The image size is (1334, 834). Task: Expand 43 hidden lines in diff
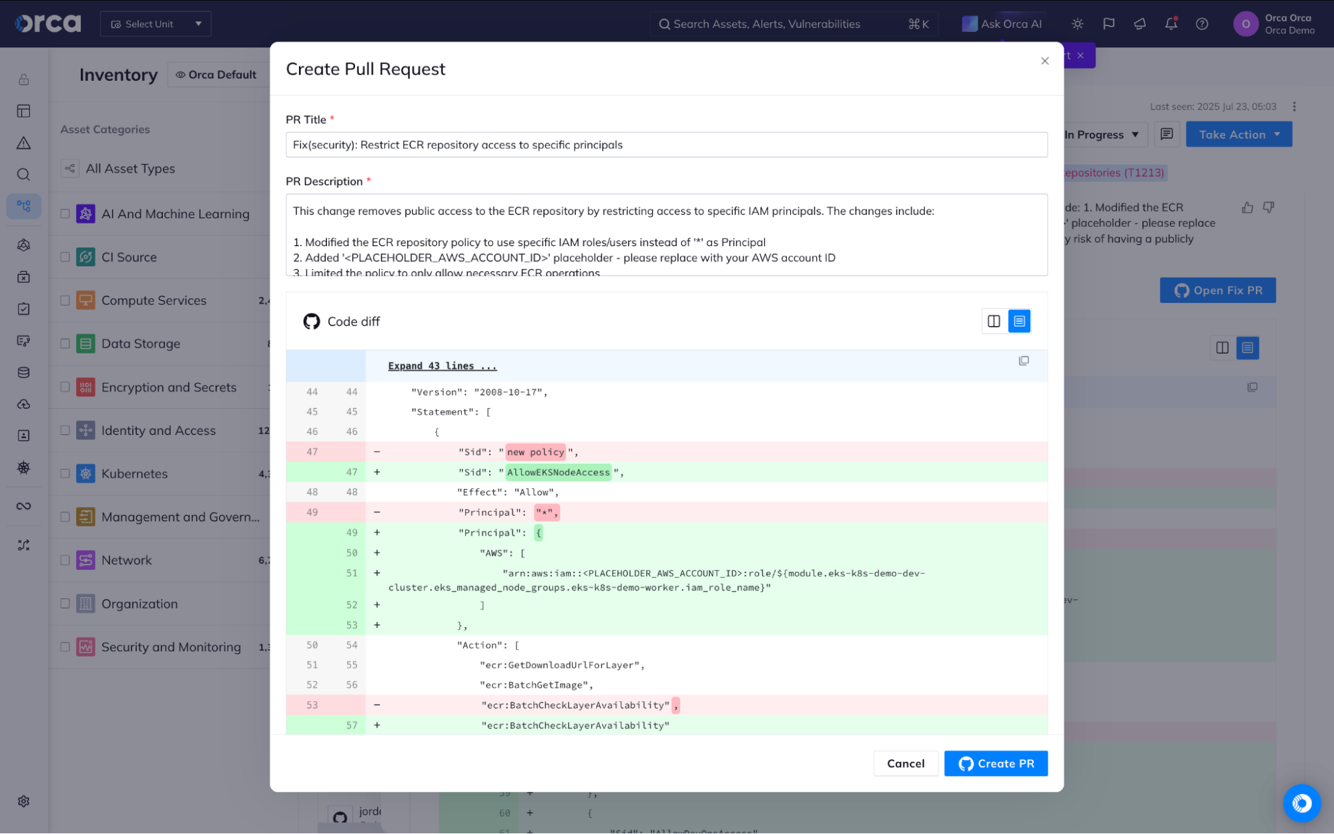(x=442, y=366)
